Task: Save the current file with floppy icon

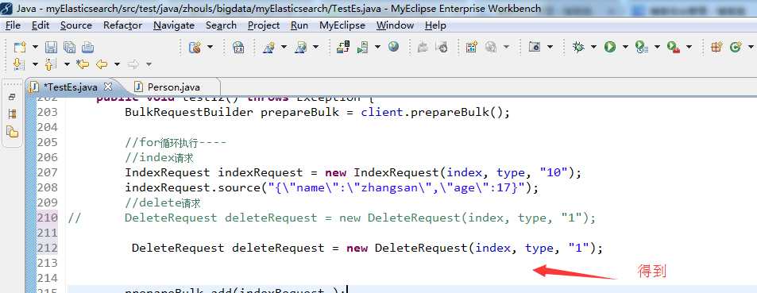Action: pos(51,47)
